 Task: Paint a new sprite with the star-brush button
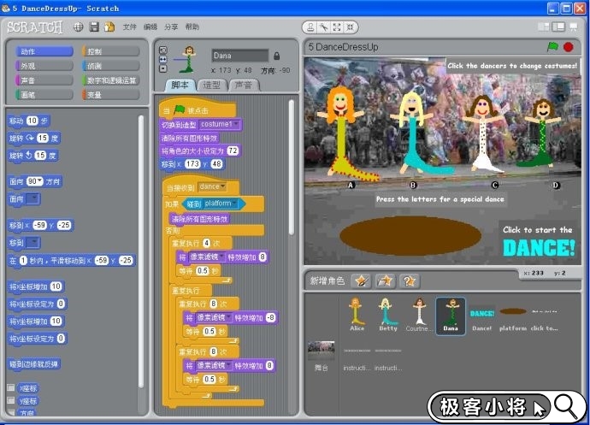(361, 280)
